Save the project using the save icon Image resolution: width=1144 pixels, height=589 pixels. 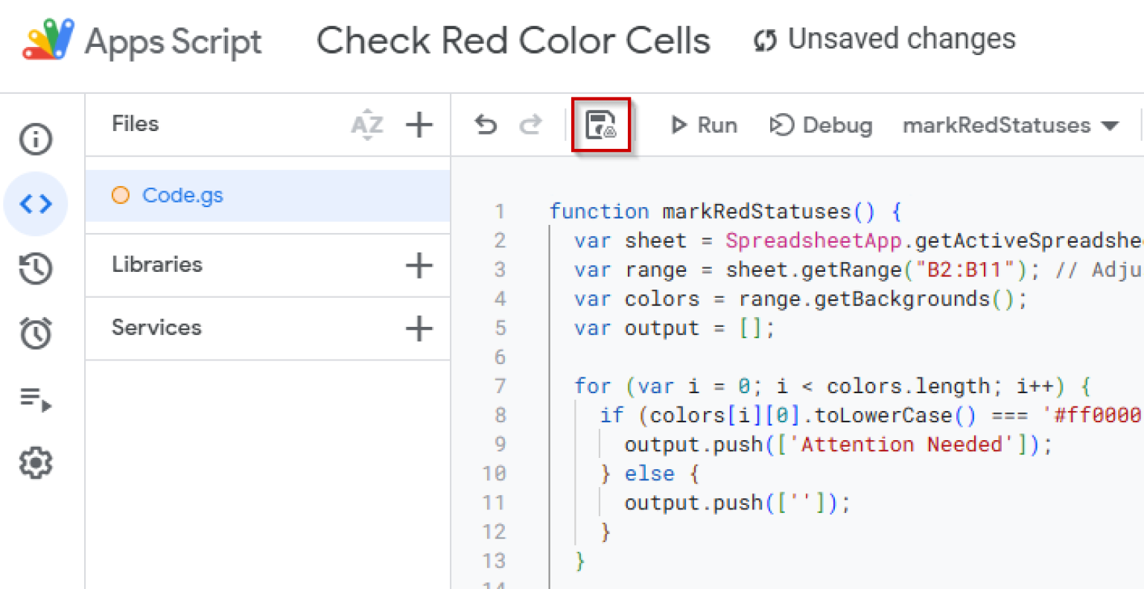pyautogui.click(x=600, y=125)
